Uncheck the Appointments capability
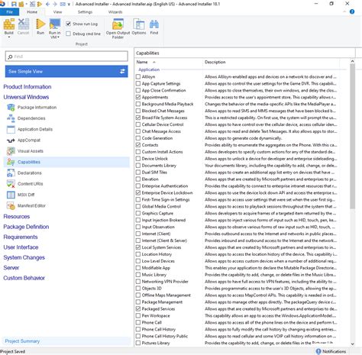The image size is (362, 355). tap(138, 97)
